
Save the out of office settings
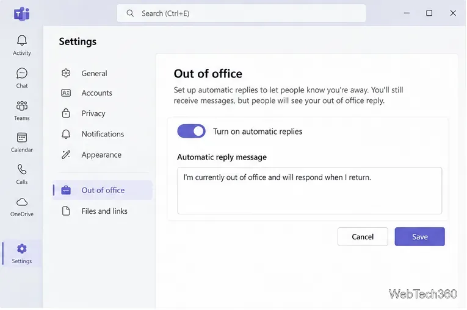pos(419,236)
